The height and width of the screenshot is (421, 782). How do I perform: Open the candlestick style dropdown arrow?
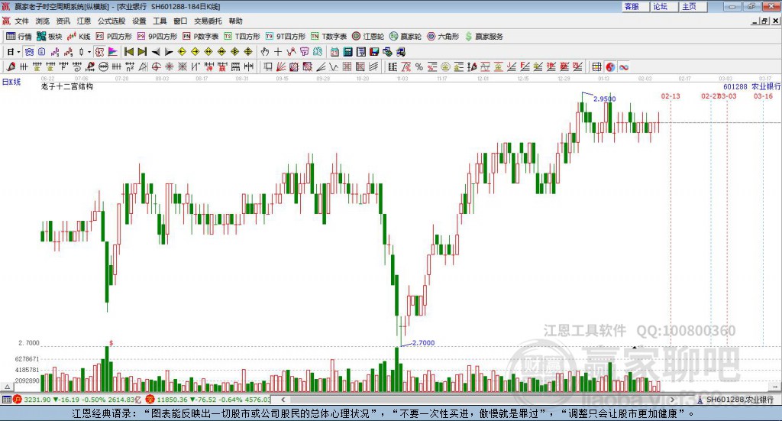point(89,52)
